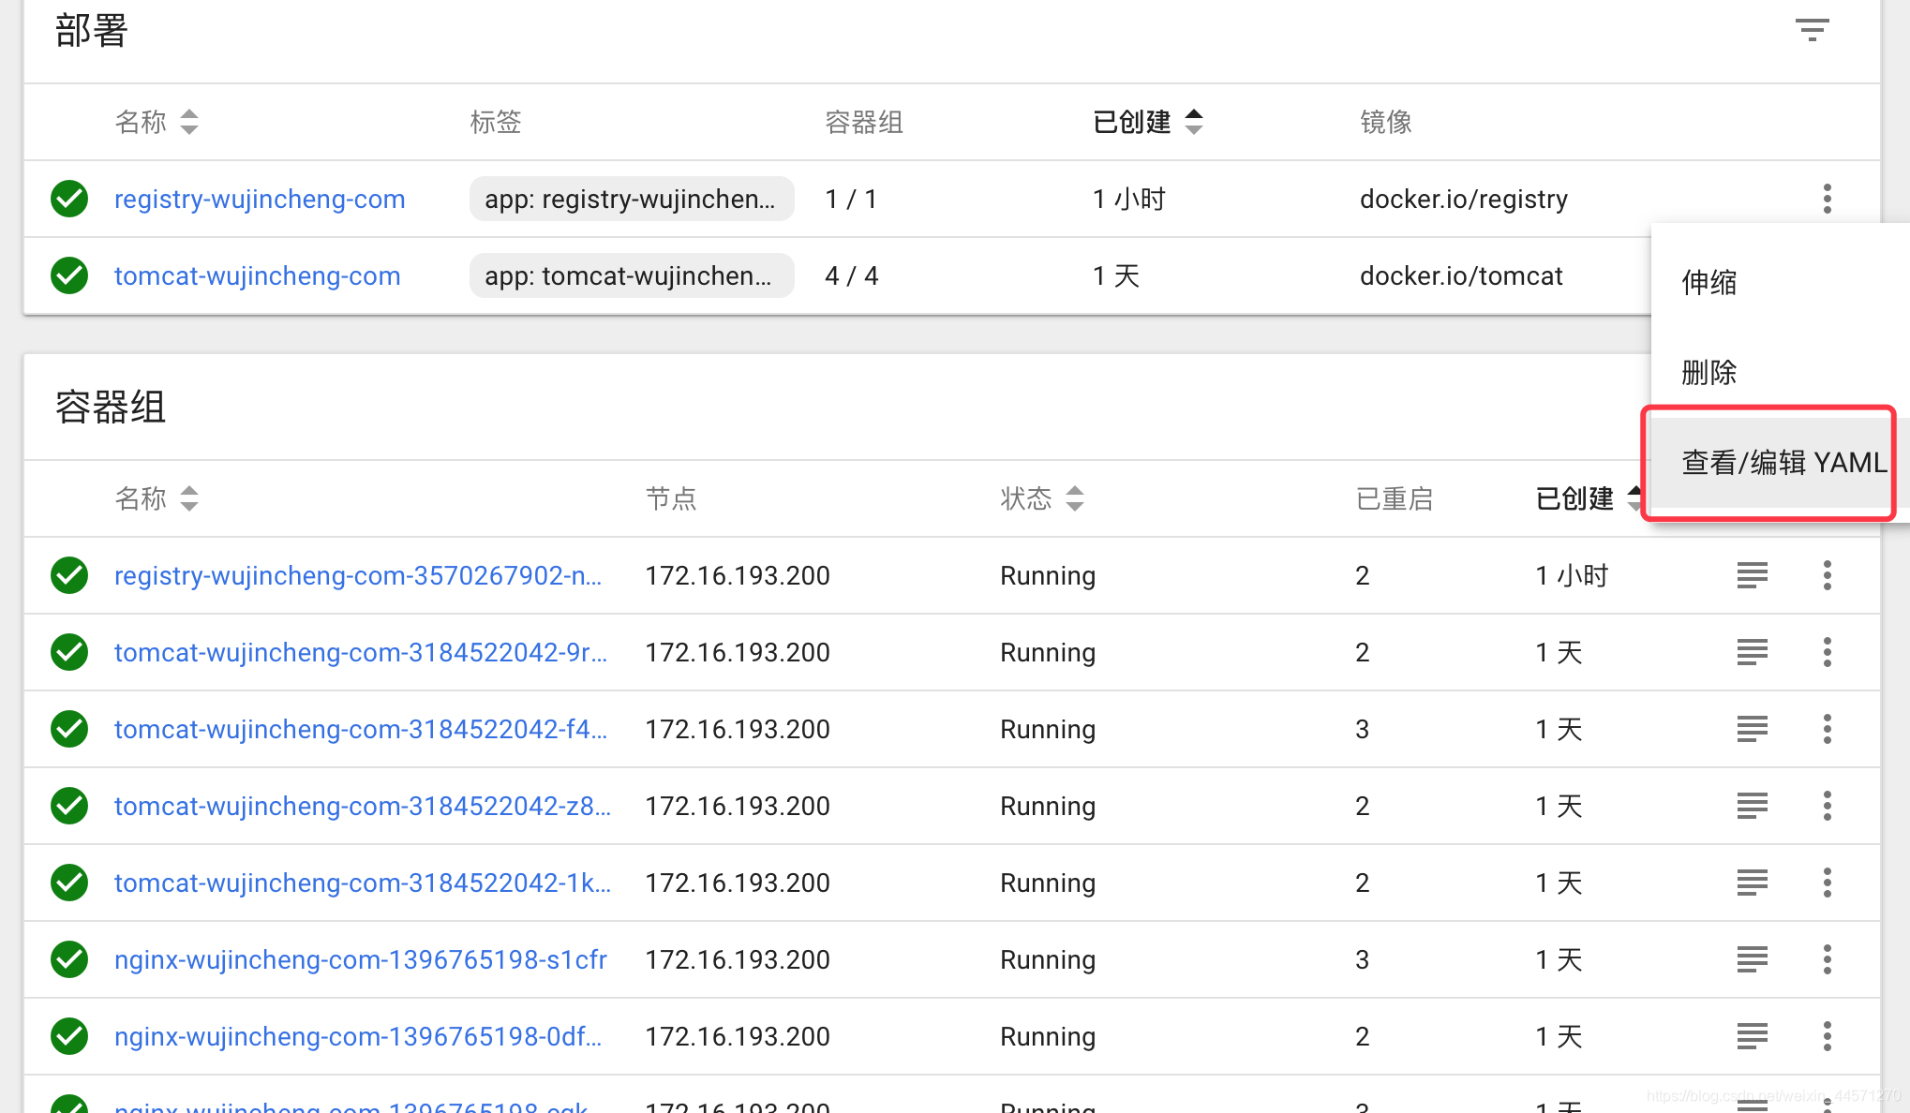Screen dimensions: 1910x1113
Task: Open pod registry-wujincheng-com-3570267902-n...
Action: (358, 575)
